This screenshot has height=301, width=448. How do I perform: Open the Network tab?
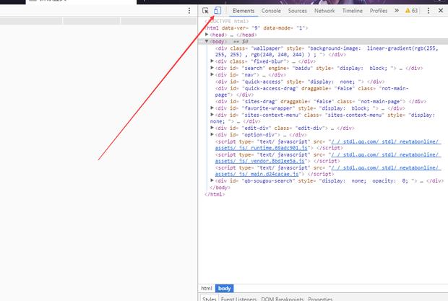coord(324,11)
